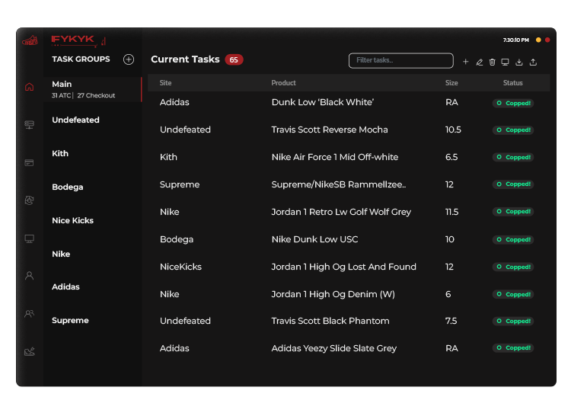
Task: Open the home icon in sidebar
Action: point(29,87)
